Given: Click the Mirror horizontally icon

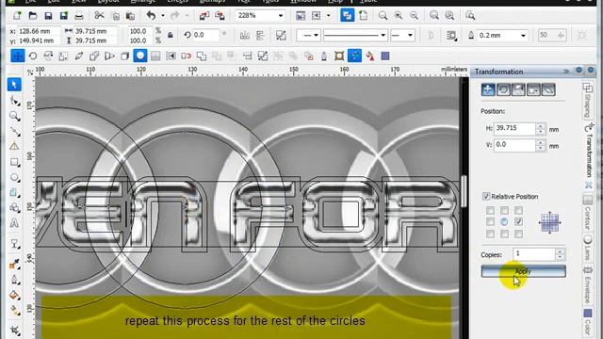Looking at the screenshot, I should click(x=245, y=36).
